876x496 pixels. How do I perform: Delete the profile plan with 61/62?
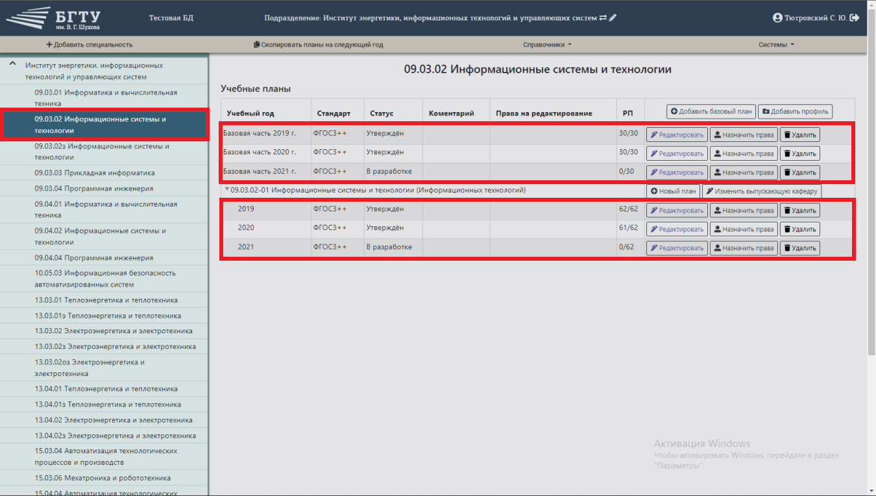tap(799, 229)
